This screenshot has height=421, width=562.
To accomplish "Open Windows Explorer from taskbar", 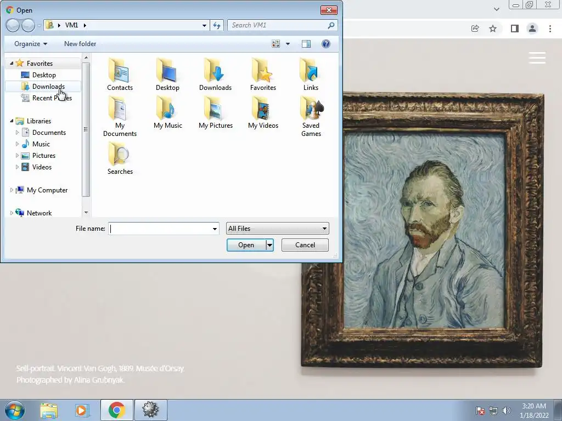I will pos(49,410).
